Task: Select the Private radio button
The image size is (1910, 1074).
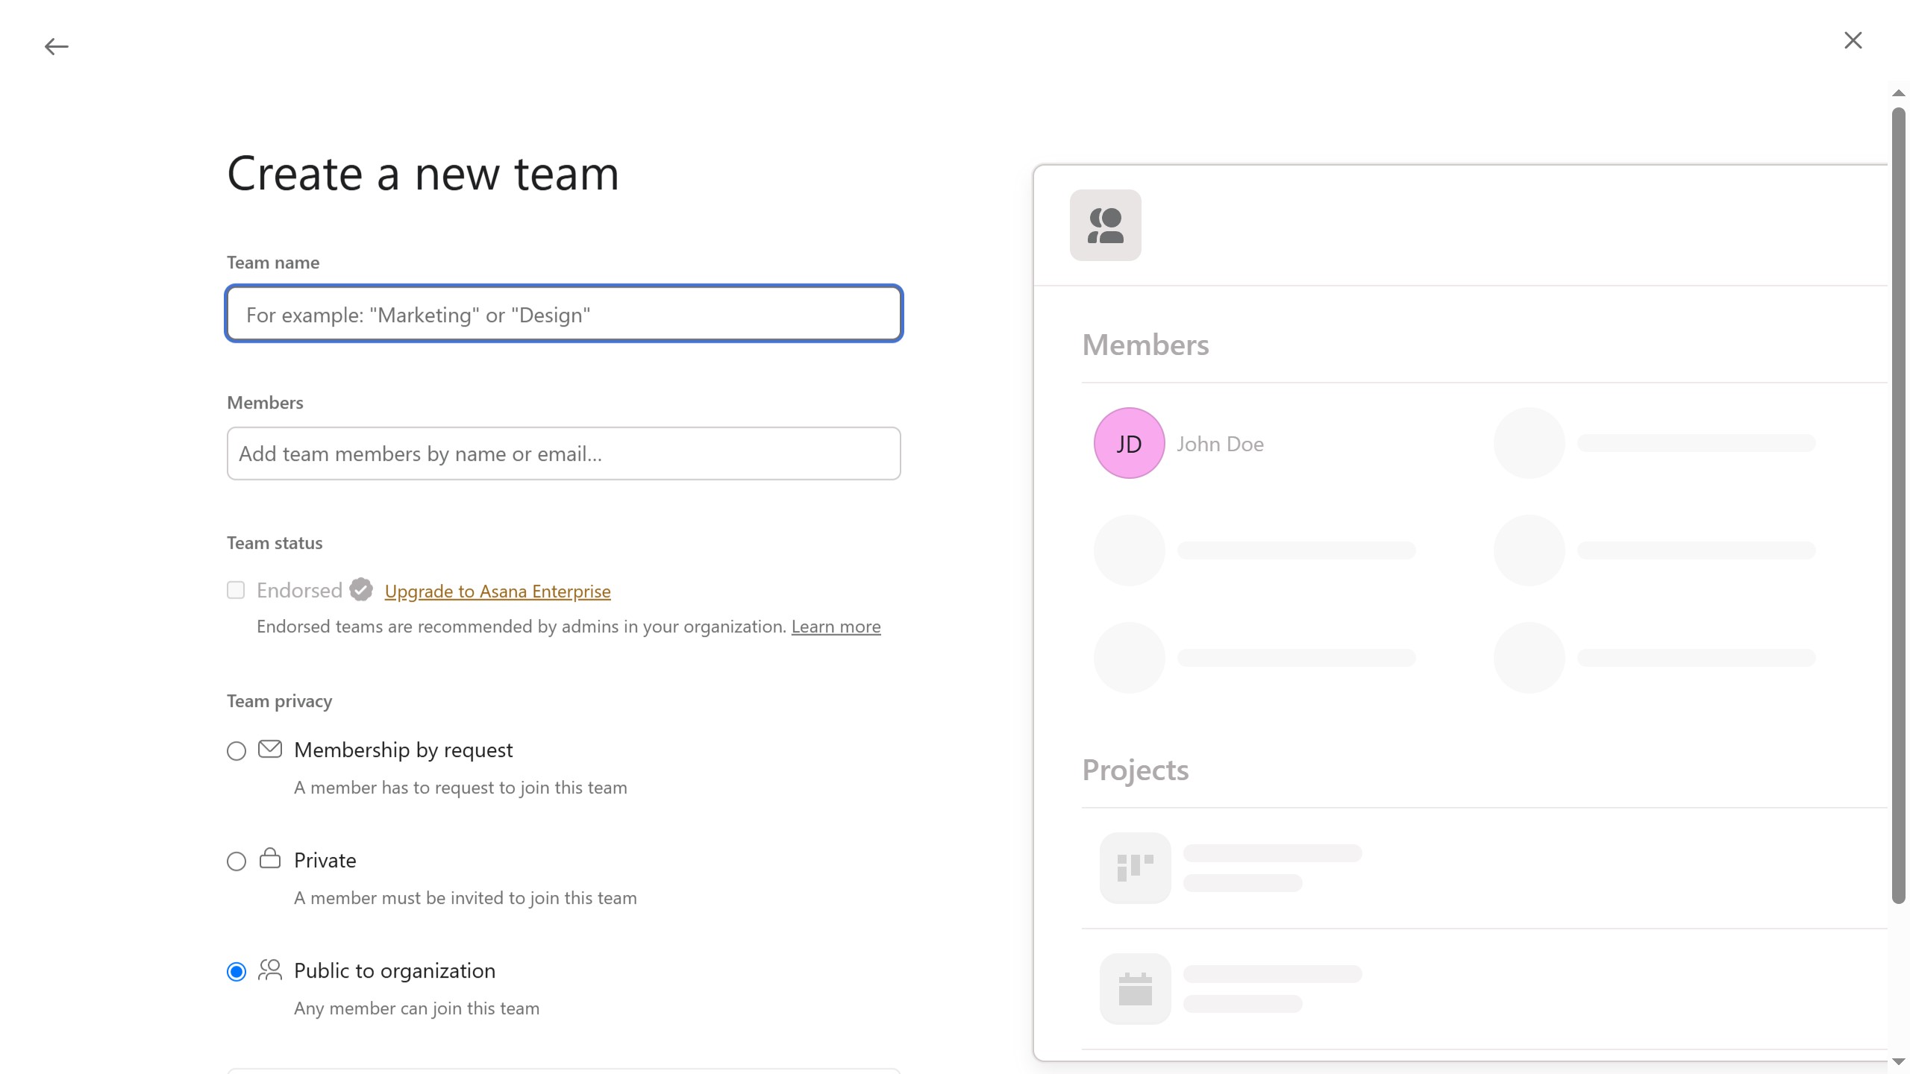Action: (237, 861)
